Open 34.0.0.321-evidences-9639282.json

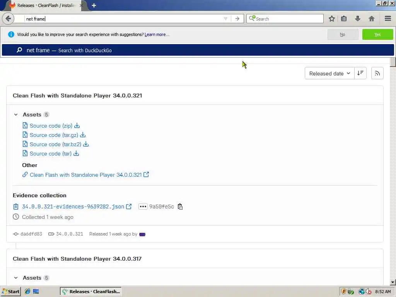tap(73, 207)
